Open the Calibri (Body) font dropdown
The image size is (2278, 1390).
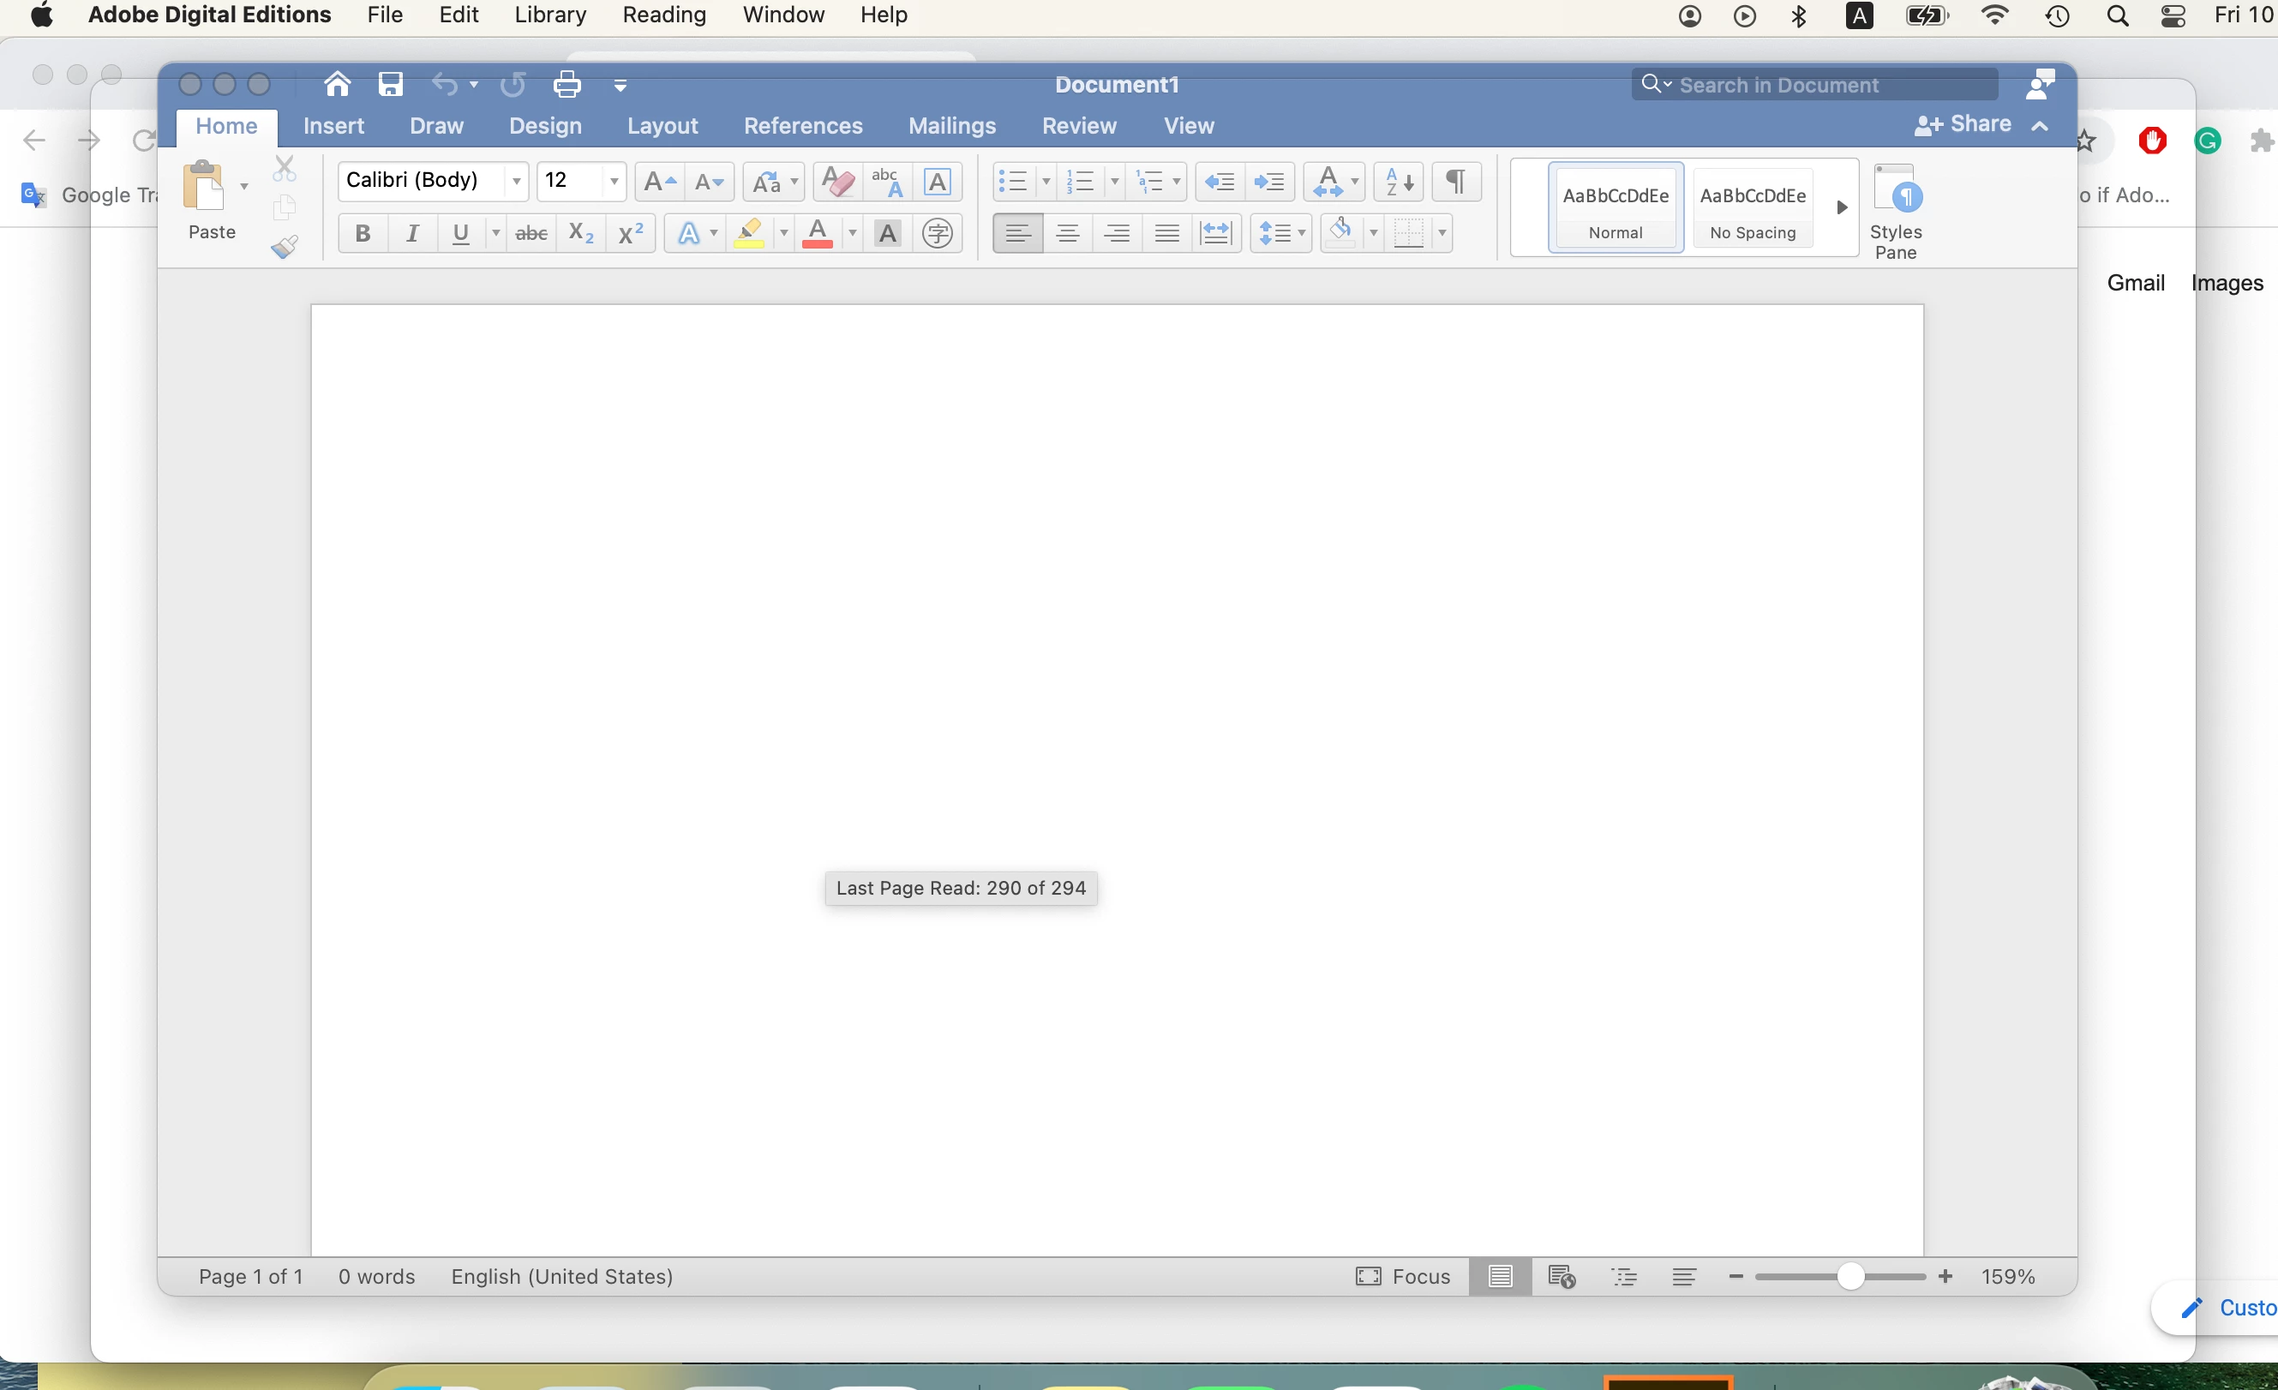pyautogui.click(x=516, y=181)
